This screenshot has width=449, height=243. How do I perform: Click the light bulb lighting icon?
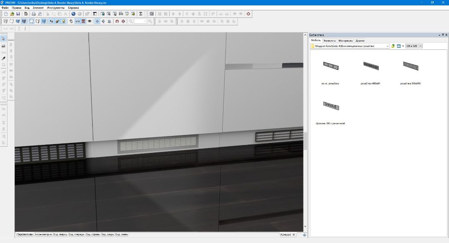64,21
